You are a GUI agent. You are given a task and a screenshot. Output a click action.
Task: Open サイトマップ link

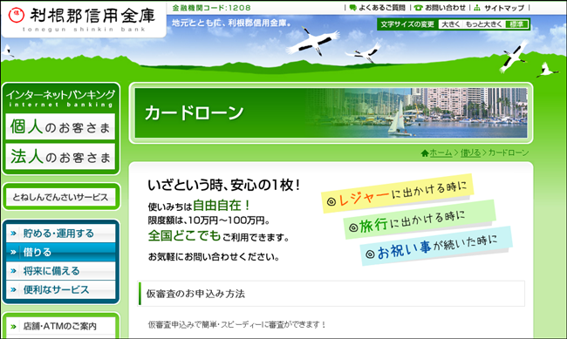point(504,8)
